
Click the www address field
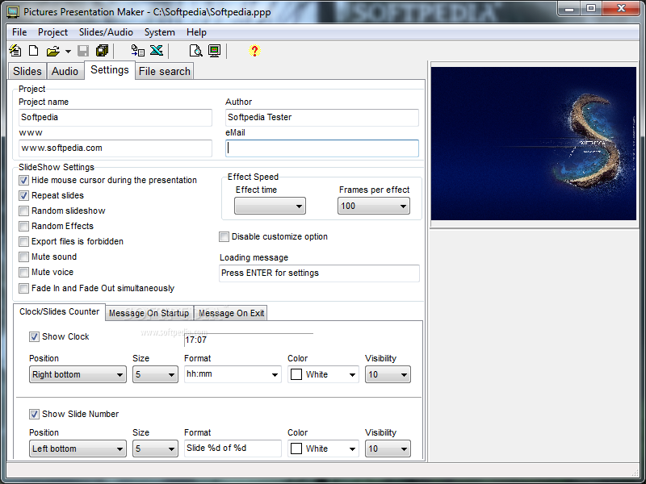[x=115, y=148]
